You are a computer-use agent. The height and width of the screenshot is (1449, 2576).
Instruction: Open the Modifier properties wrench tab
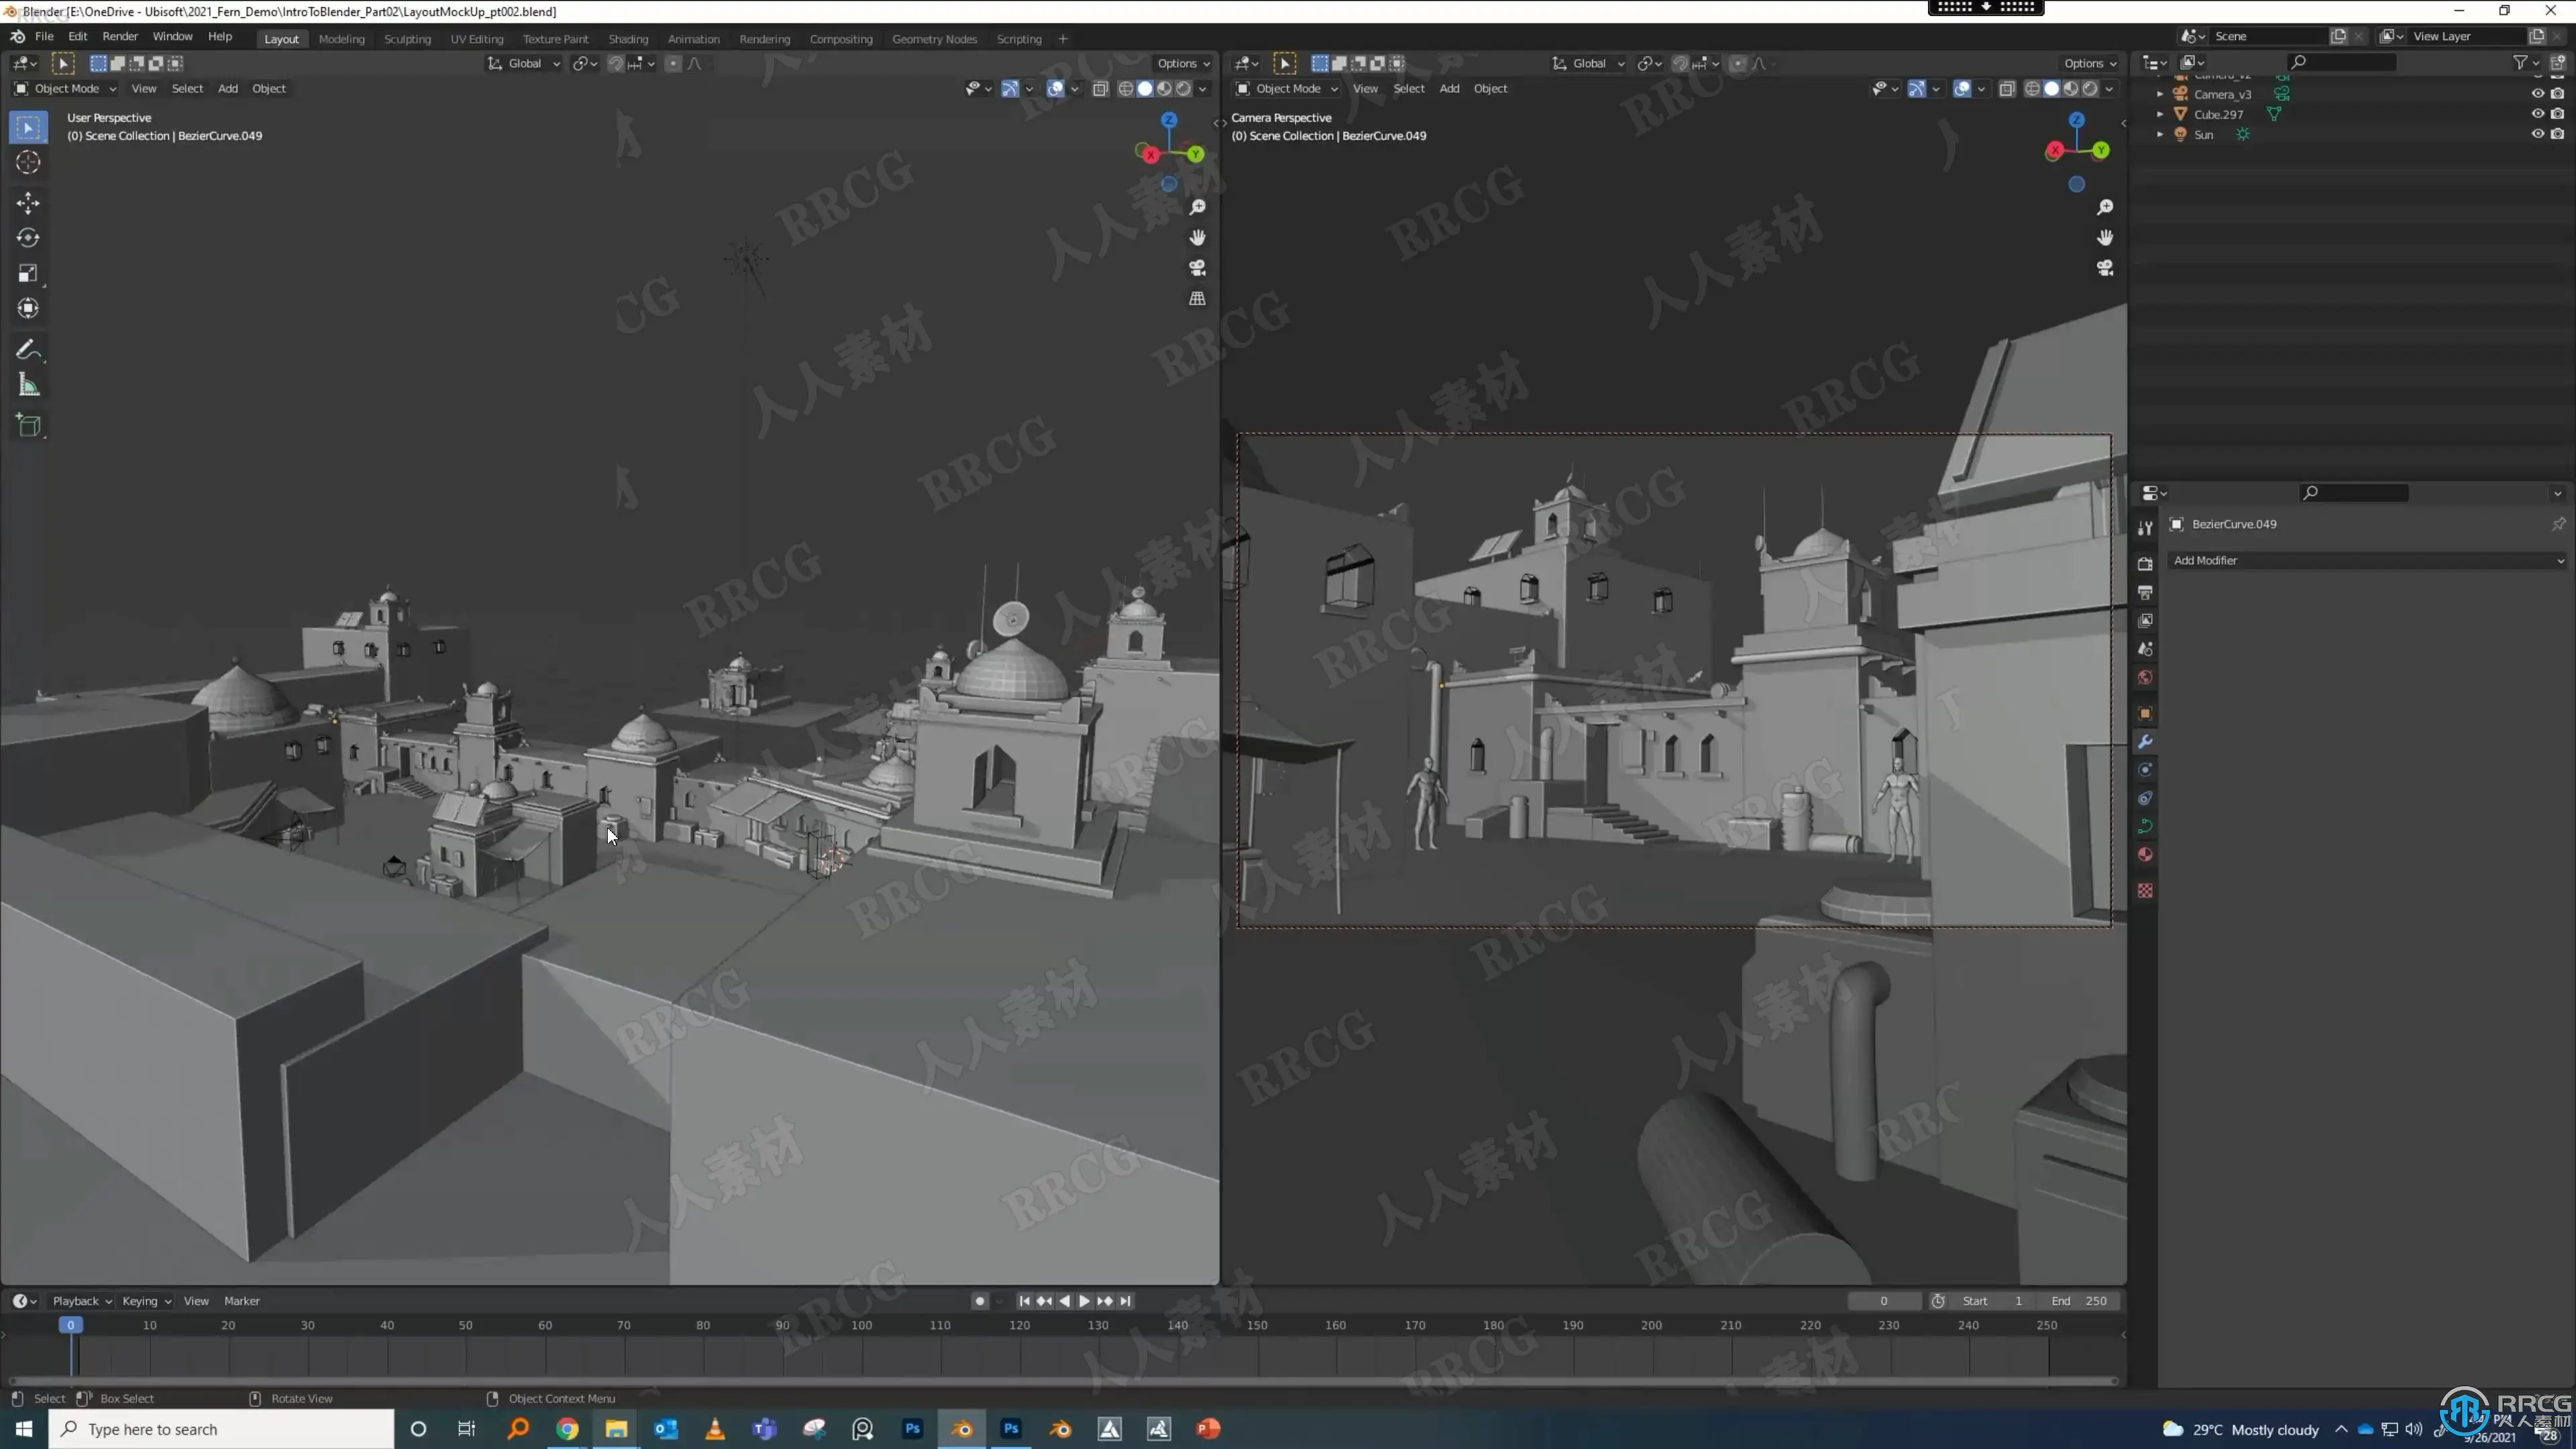2145,742
